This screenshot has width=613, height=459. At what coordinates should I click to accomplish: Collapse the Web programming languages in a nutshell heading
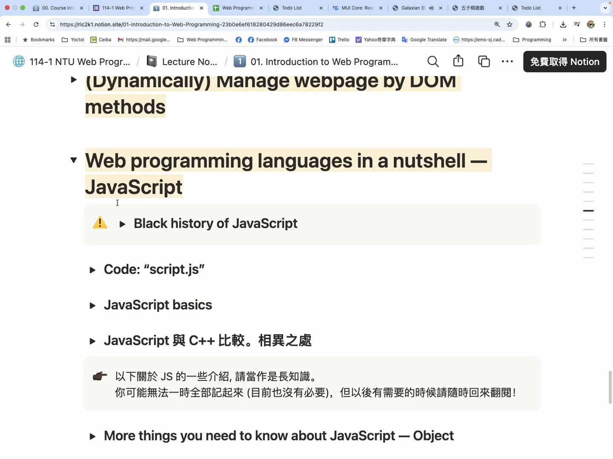tap(74, 160)
